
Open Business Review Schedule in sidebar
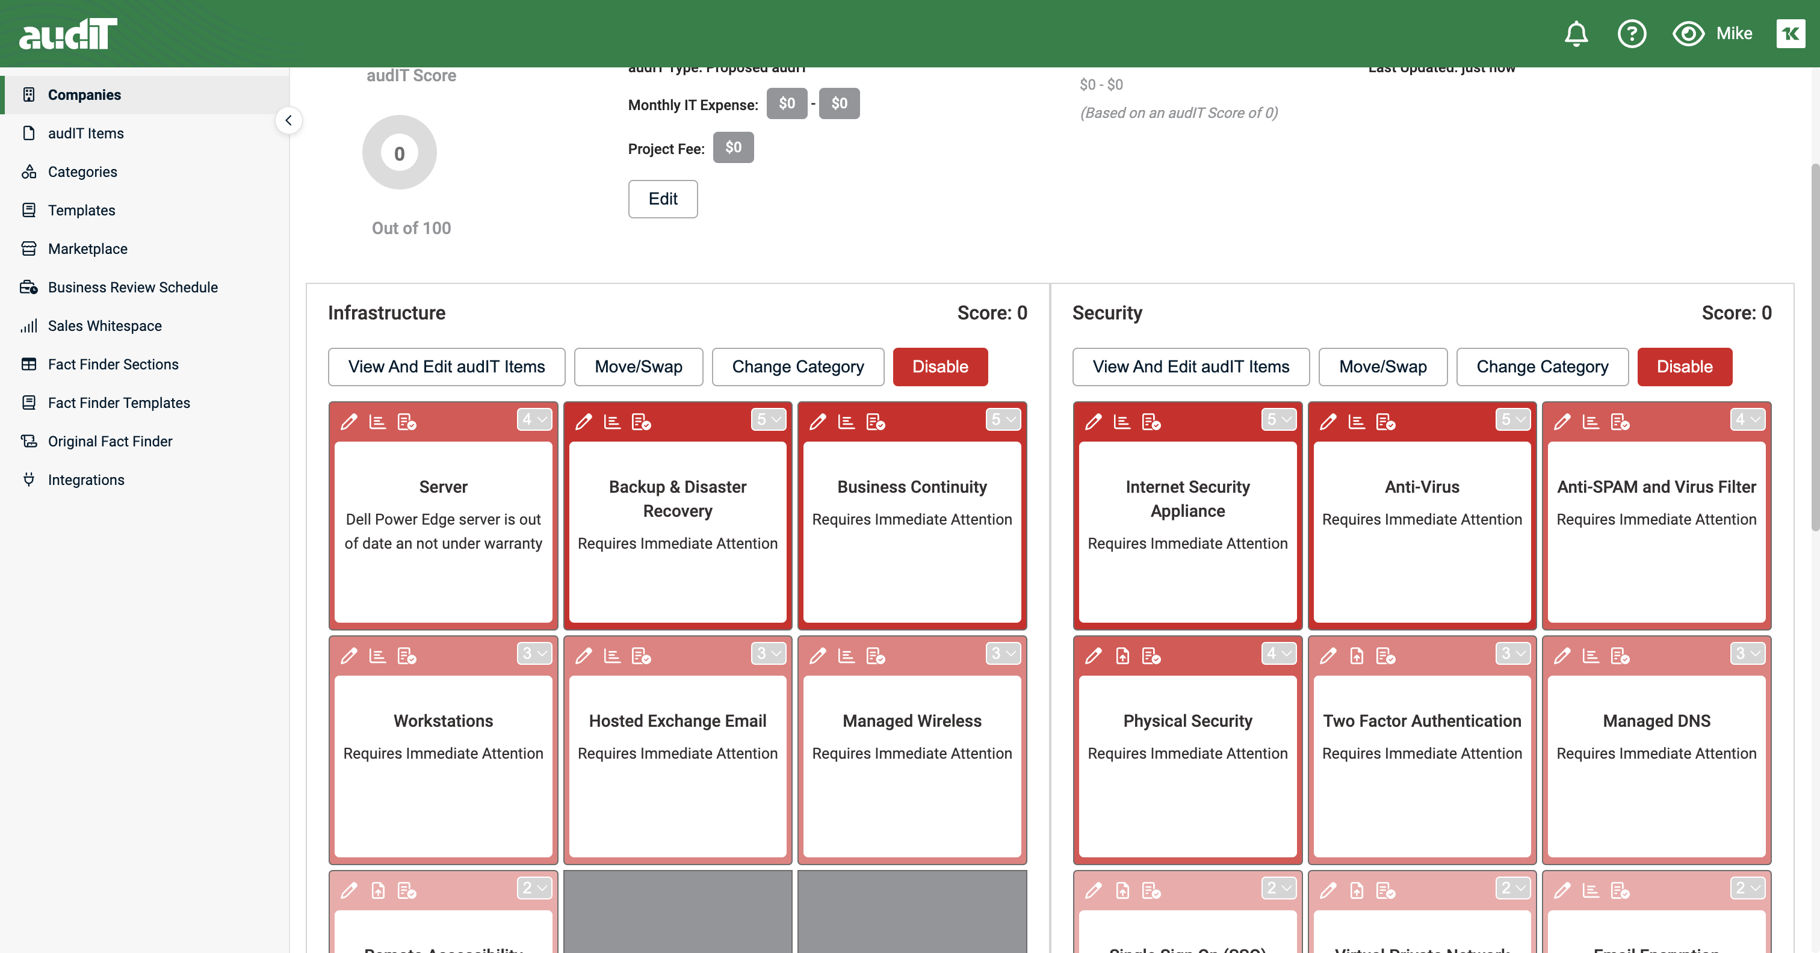tap(145, 287)
